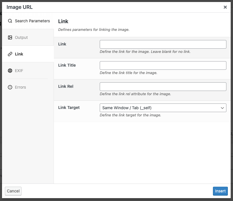Image resolution: width=233 pixels, height=201 pixels.
Task: Click hint 'Leave blank for no link'
Action: click(x=171, y=51)
